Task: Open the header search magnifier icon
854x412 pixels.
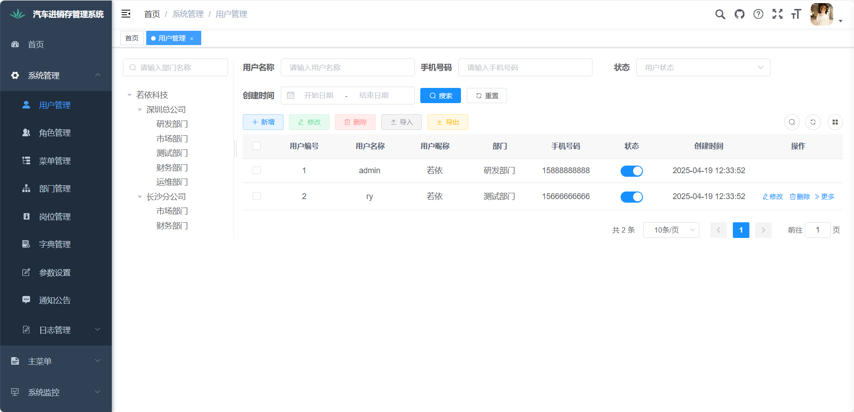Action: (720, 14)
